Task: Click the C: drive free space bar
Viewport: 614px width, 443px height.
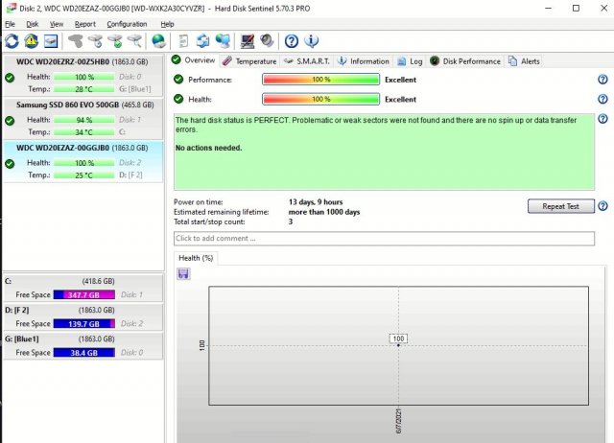Action: (84, 294)
